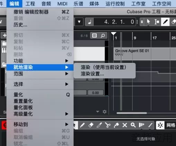Open the MIDI menu
This screenshot has height=146, width=176.
[x=62, y=4]
